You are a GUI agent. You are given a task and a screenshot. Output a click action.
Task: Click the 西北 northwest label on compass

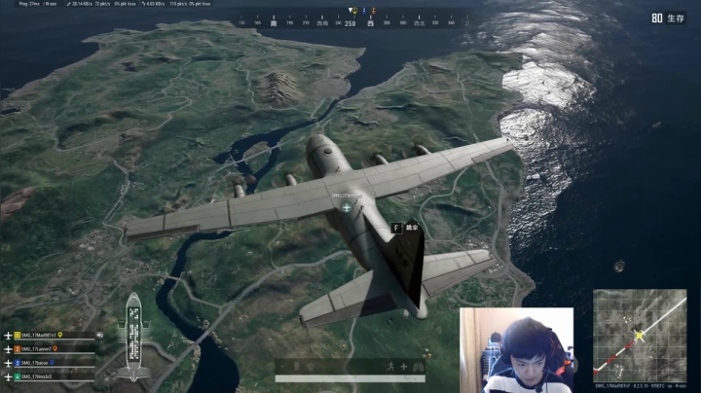(x=419, y=23)
